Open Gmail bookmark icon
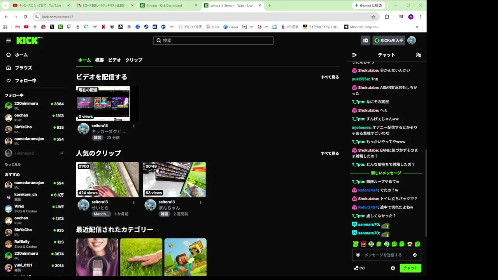 coord(18,27)
